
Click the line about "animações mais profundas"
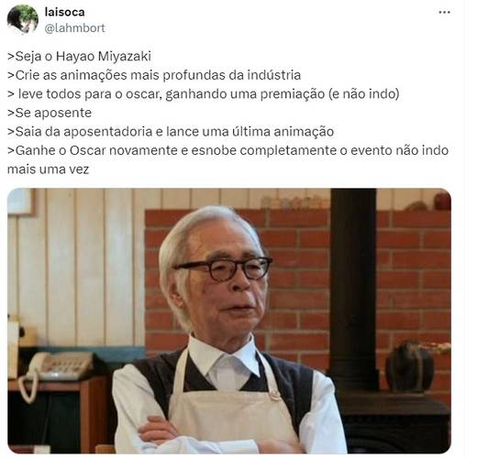(154, 75)
